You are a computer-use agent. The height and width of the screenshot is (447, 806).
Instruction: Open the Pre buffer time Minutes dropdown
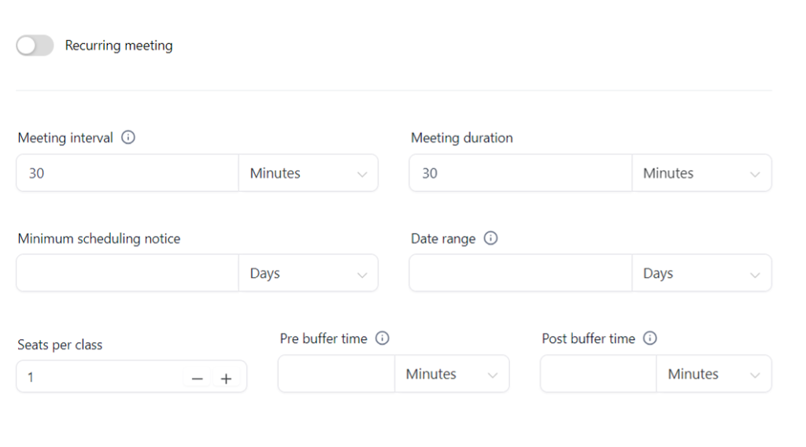pos(452,374)
